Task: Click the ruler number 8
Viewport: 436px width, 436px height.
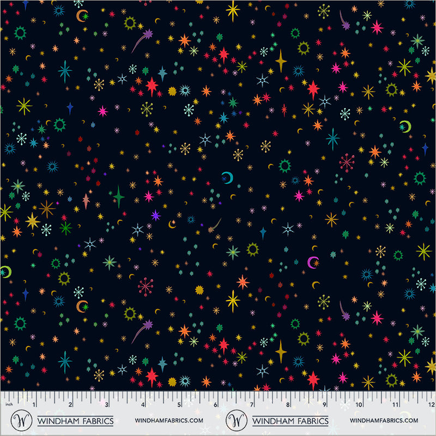Action: (288, 404)
